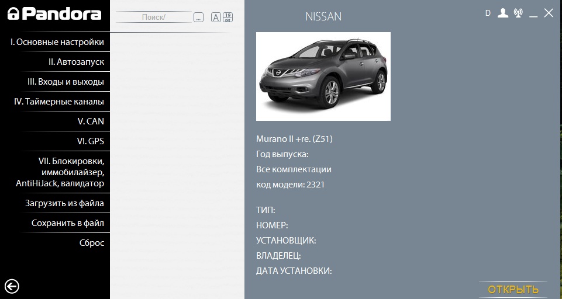
Task: Click the back arrow icon
Action: tap(12, 286)
